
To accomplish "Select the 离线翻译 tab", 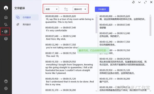I will [x=27, y=24].
